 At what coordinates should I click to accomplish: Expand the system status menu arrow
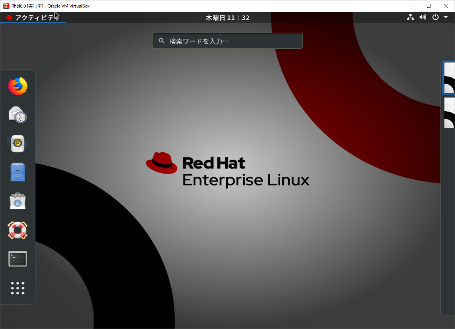pyautogui.click(x=446, y=17)
